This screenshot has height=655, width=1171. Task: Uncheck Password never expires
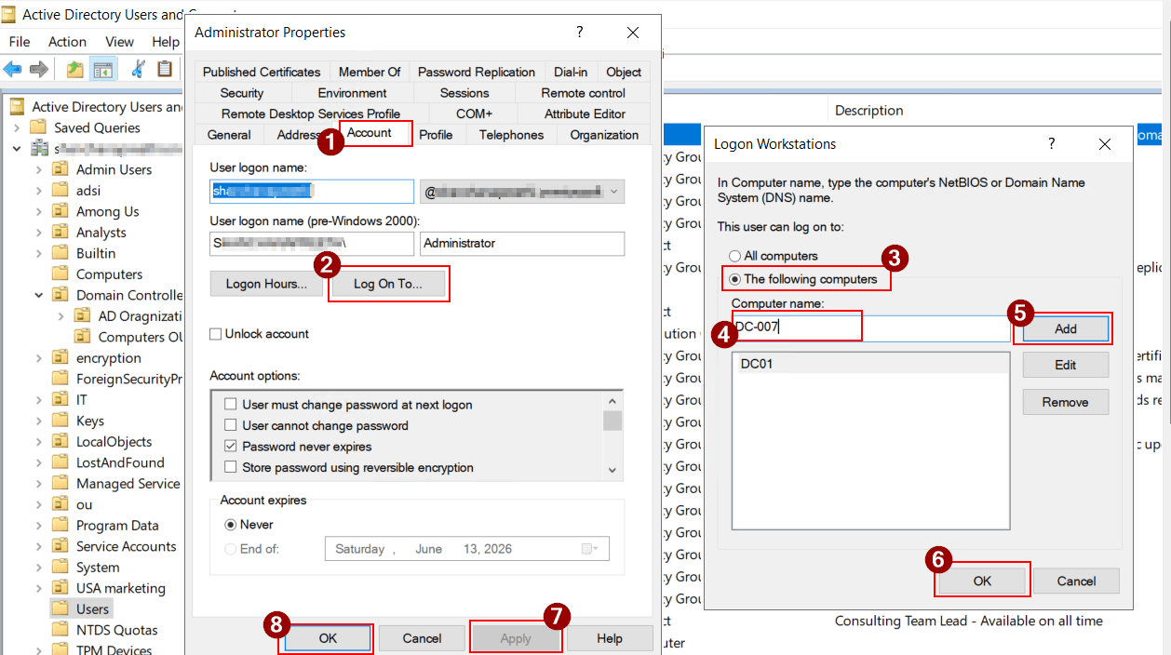231,447
